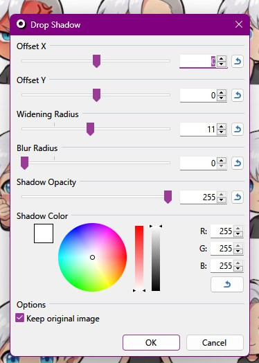259x363 pixels.
Task: Uncheck Keep original image option
Action: coord(19,318)
